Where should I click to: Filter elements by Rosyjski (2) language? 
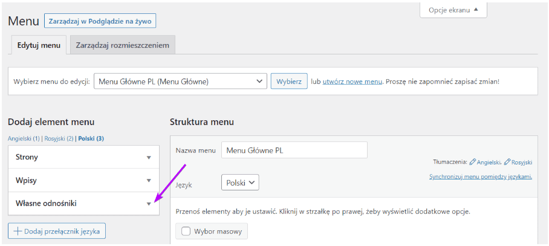pyautogui.click(x=59, y=138)
